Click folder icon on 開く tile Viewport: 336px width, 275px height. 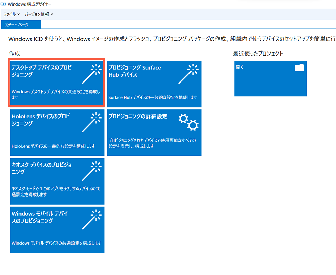[x=299, y=67]
